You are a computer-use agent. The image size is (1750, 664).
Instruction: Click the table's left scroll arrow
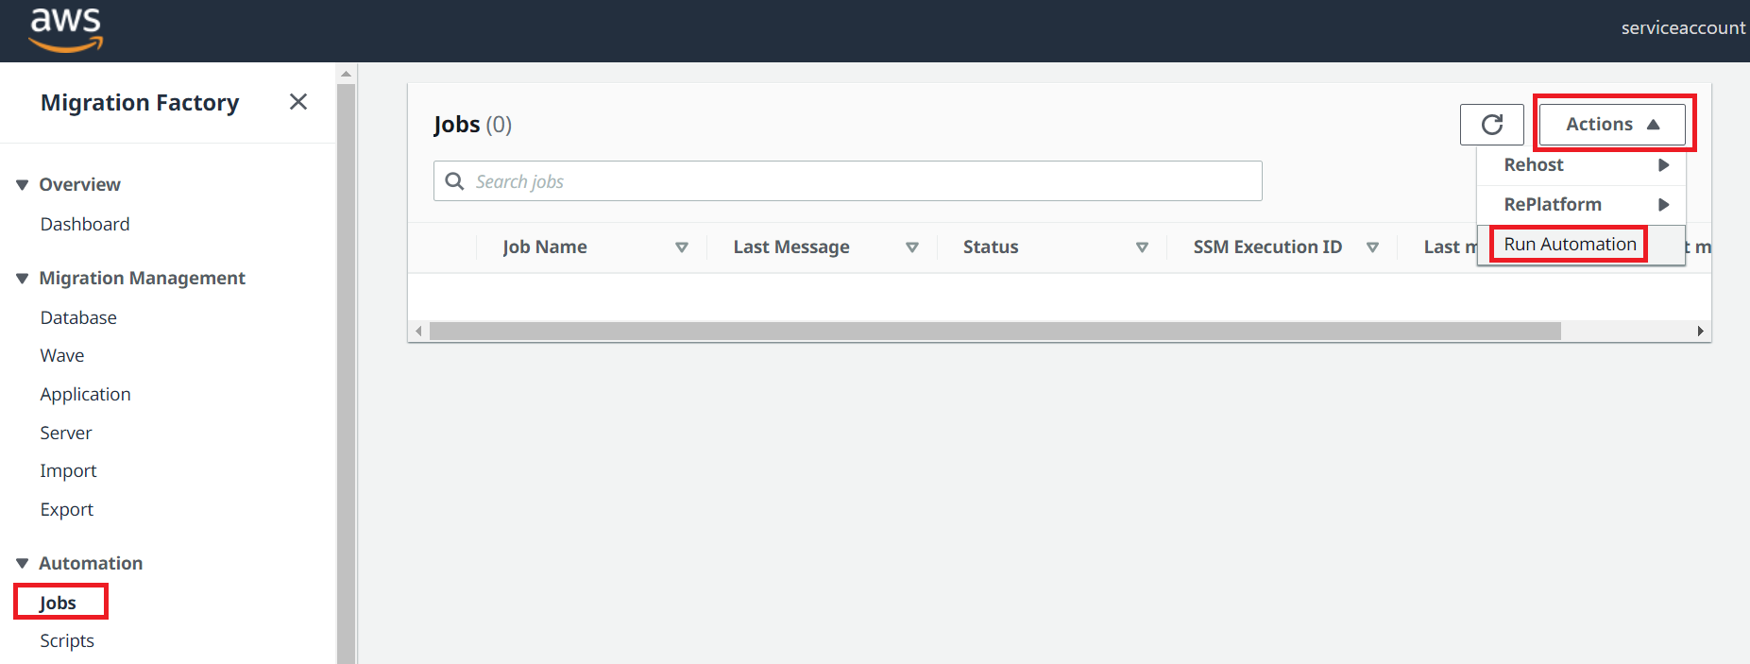[418, 332]
